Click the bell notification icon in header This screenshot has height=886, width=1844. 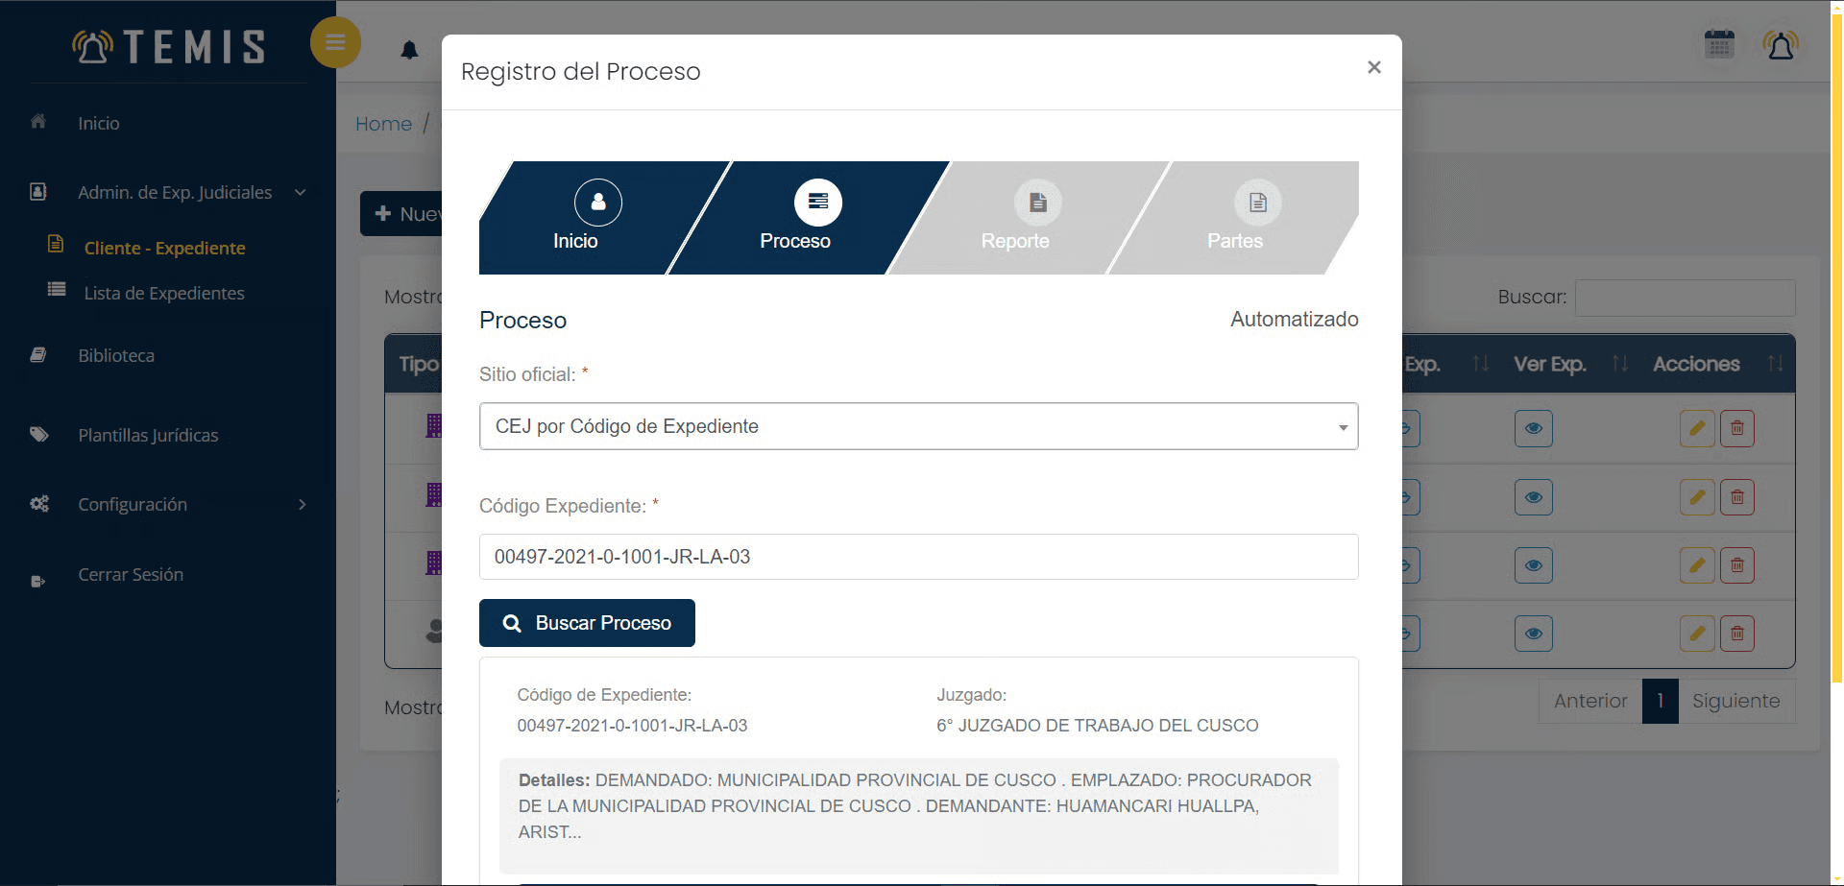pyautogui.click(x=409, y=50)
